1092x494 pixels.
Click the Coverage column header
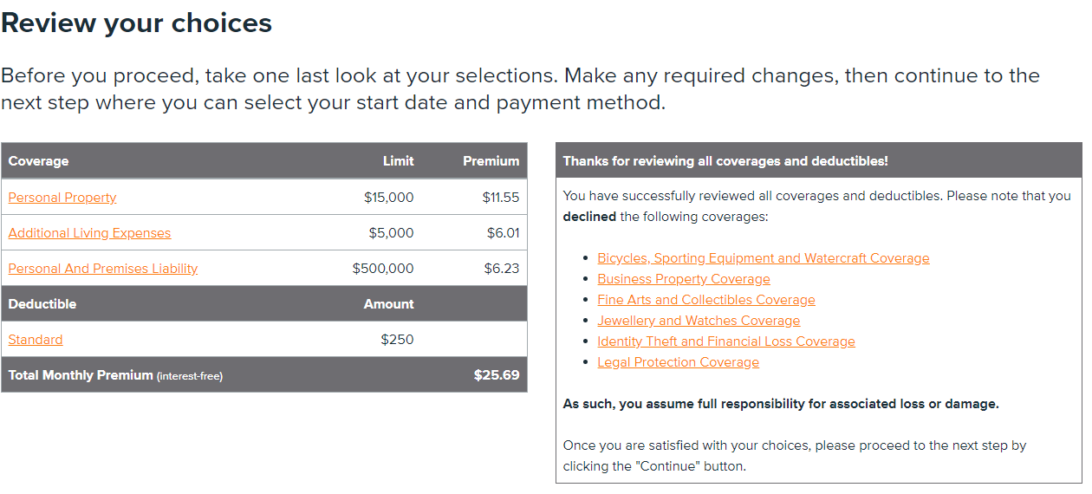(x=38, y=161)
